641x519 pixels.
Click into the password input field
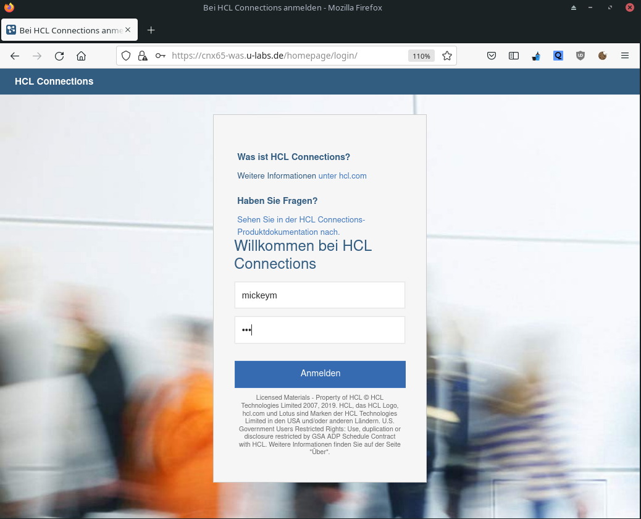pos(319,330)
